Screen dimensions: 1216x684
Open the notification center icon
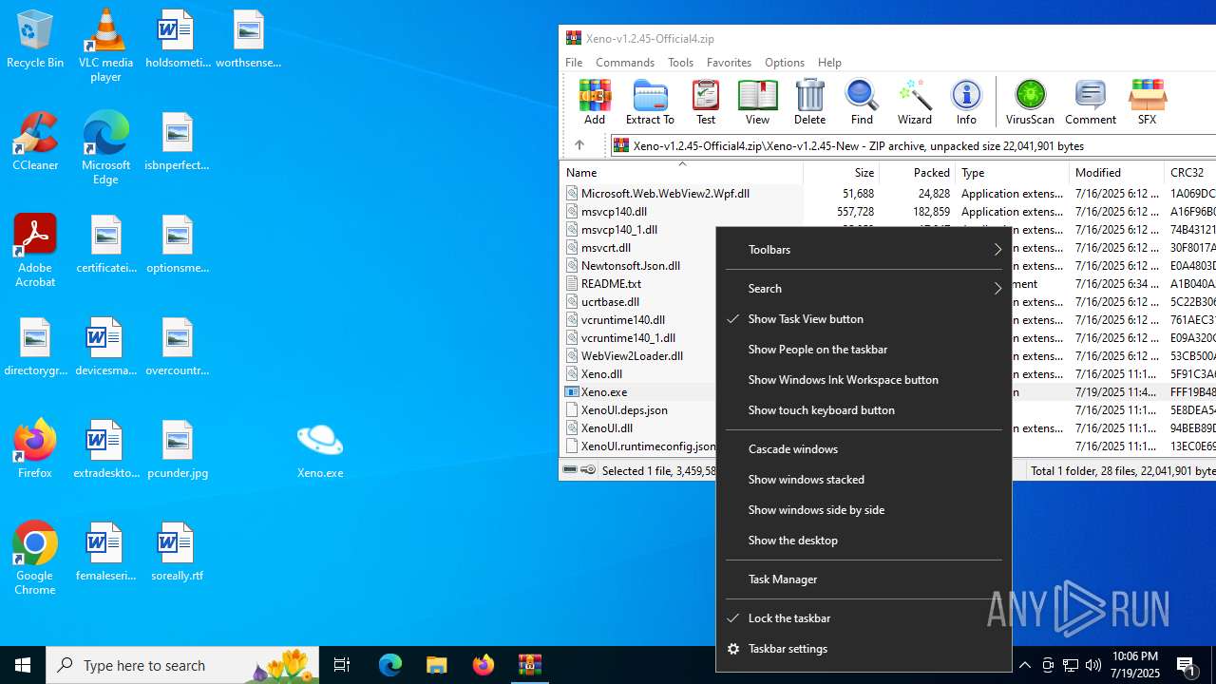pyautogui.click(x=1187, y=665)
